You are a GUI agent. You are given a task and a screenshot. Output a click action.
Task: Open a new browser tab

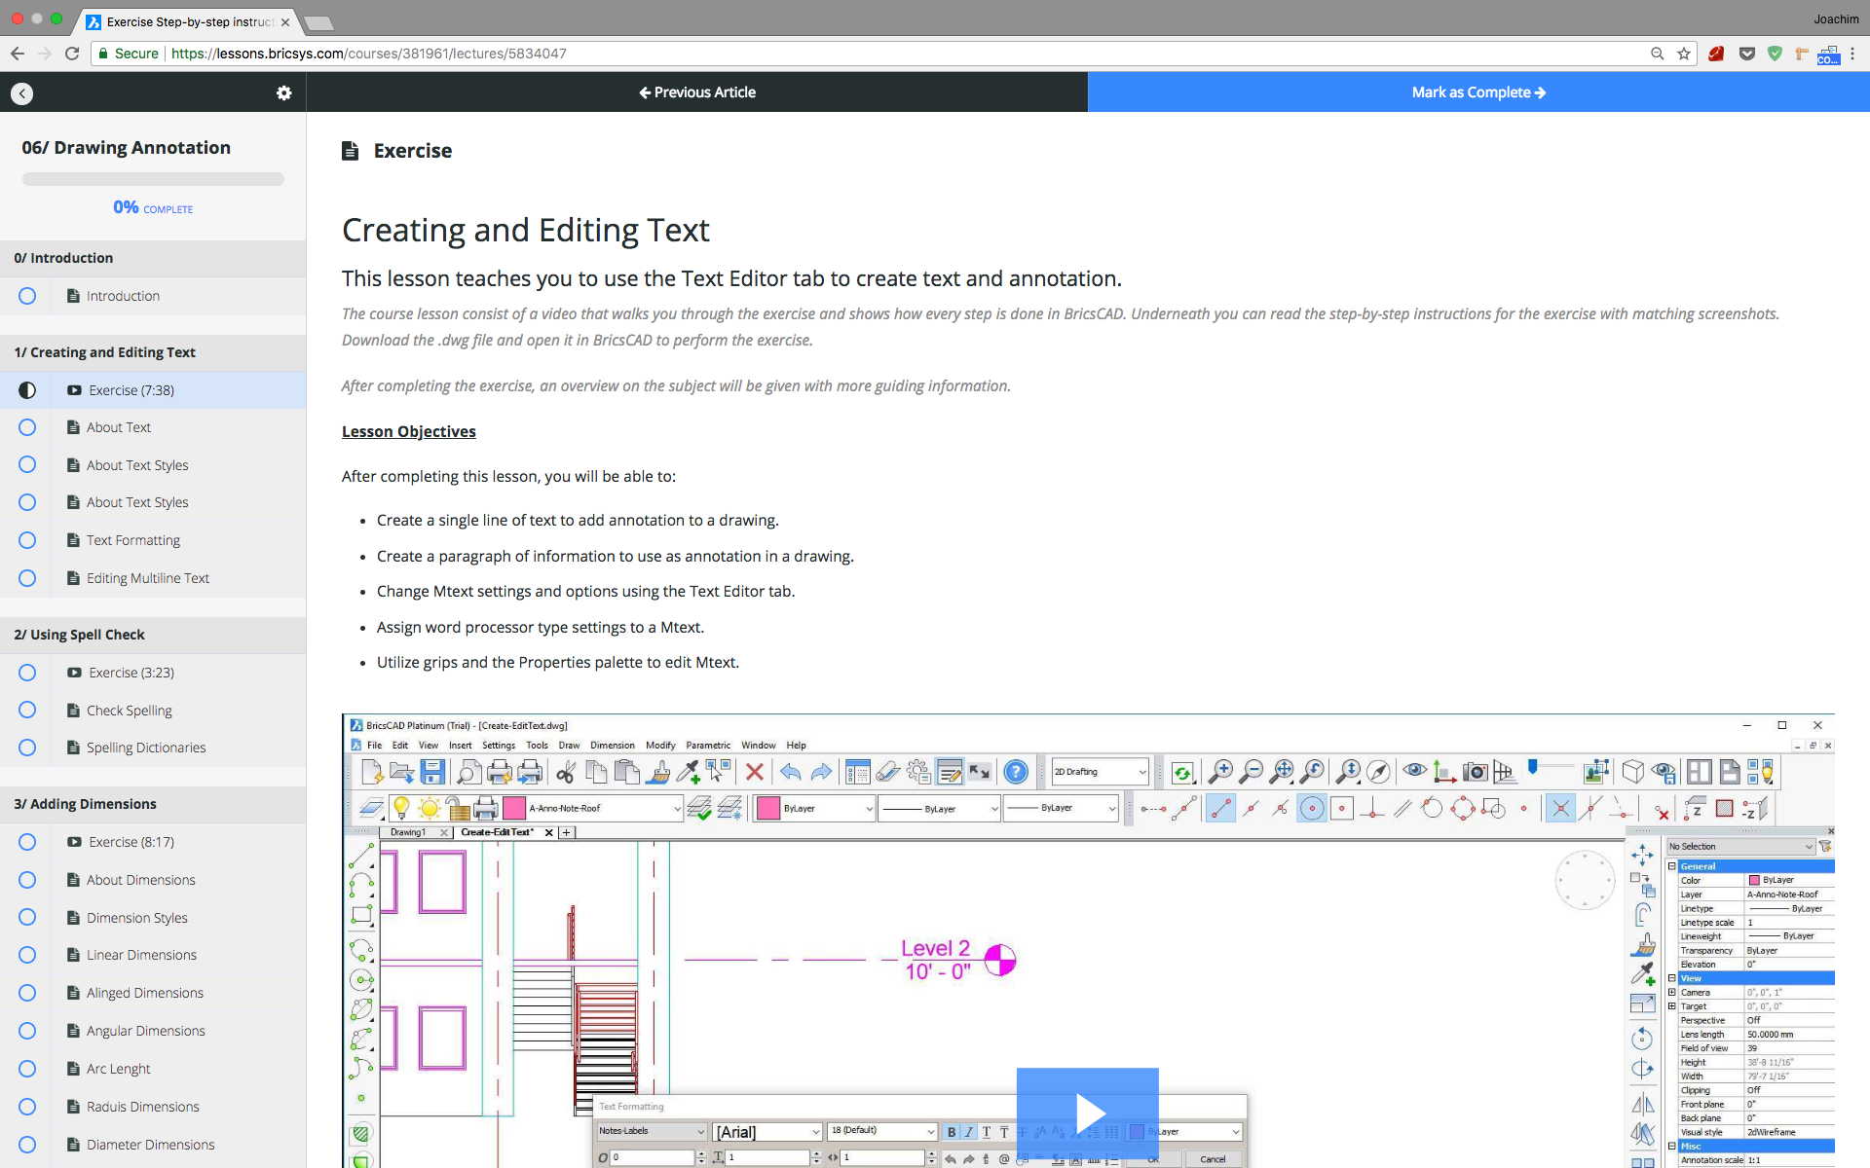[x=318, y=22]
